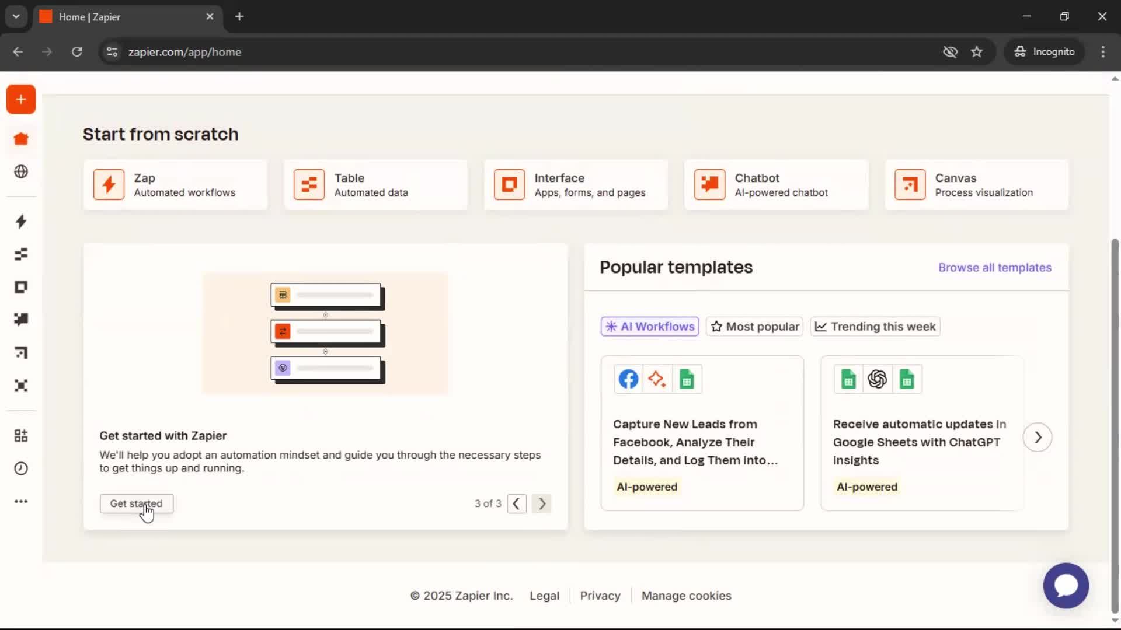Open Apps from the sidebar grid icon
The width and height of the screenshot is (1121, 630).
[x=21, y=436]
